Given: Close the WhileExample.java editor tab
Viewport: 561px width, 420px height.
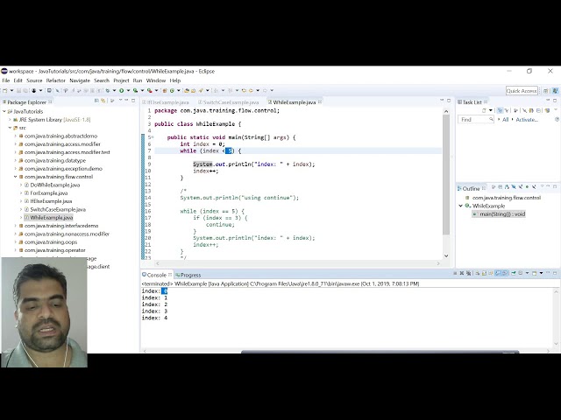Looking at the screenshot, I should pyautogui.click(x=320, y=102).
